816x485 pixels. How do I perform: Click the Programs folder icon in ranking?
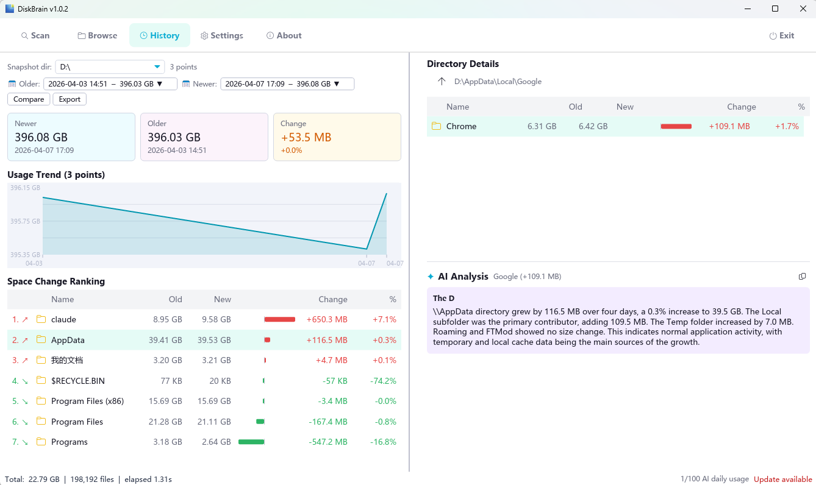coord(41,442)
